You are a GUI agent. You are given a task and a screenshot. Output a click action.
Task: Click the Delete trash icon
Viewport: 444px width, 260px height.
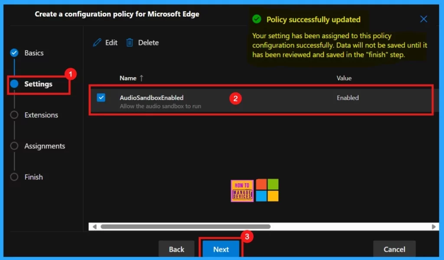click(130, 42)
